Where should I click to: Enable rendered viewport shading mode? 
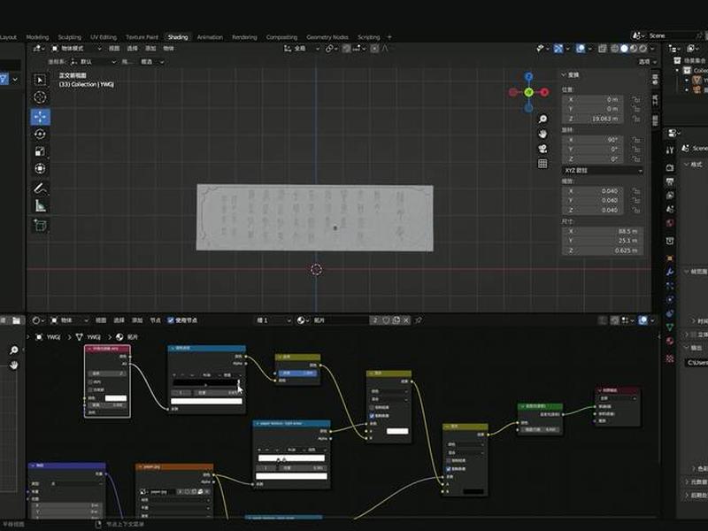(x=643, y=49)
